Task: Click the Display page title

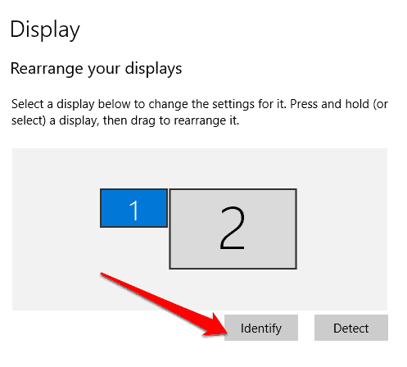Action: coord(45,29)
